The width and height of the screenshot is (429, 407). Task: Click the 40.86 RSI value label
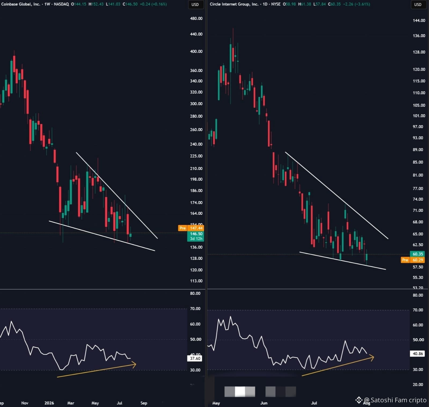(418, 354)
